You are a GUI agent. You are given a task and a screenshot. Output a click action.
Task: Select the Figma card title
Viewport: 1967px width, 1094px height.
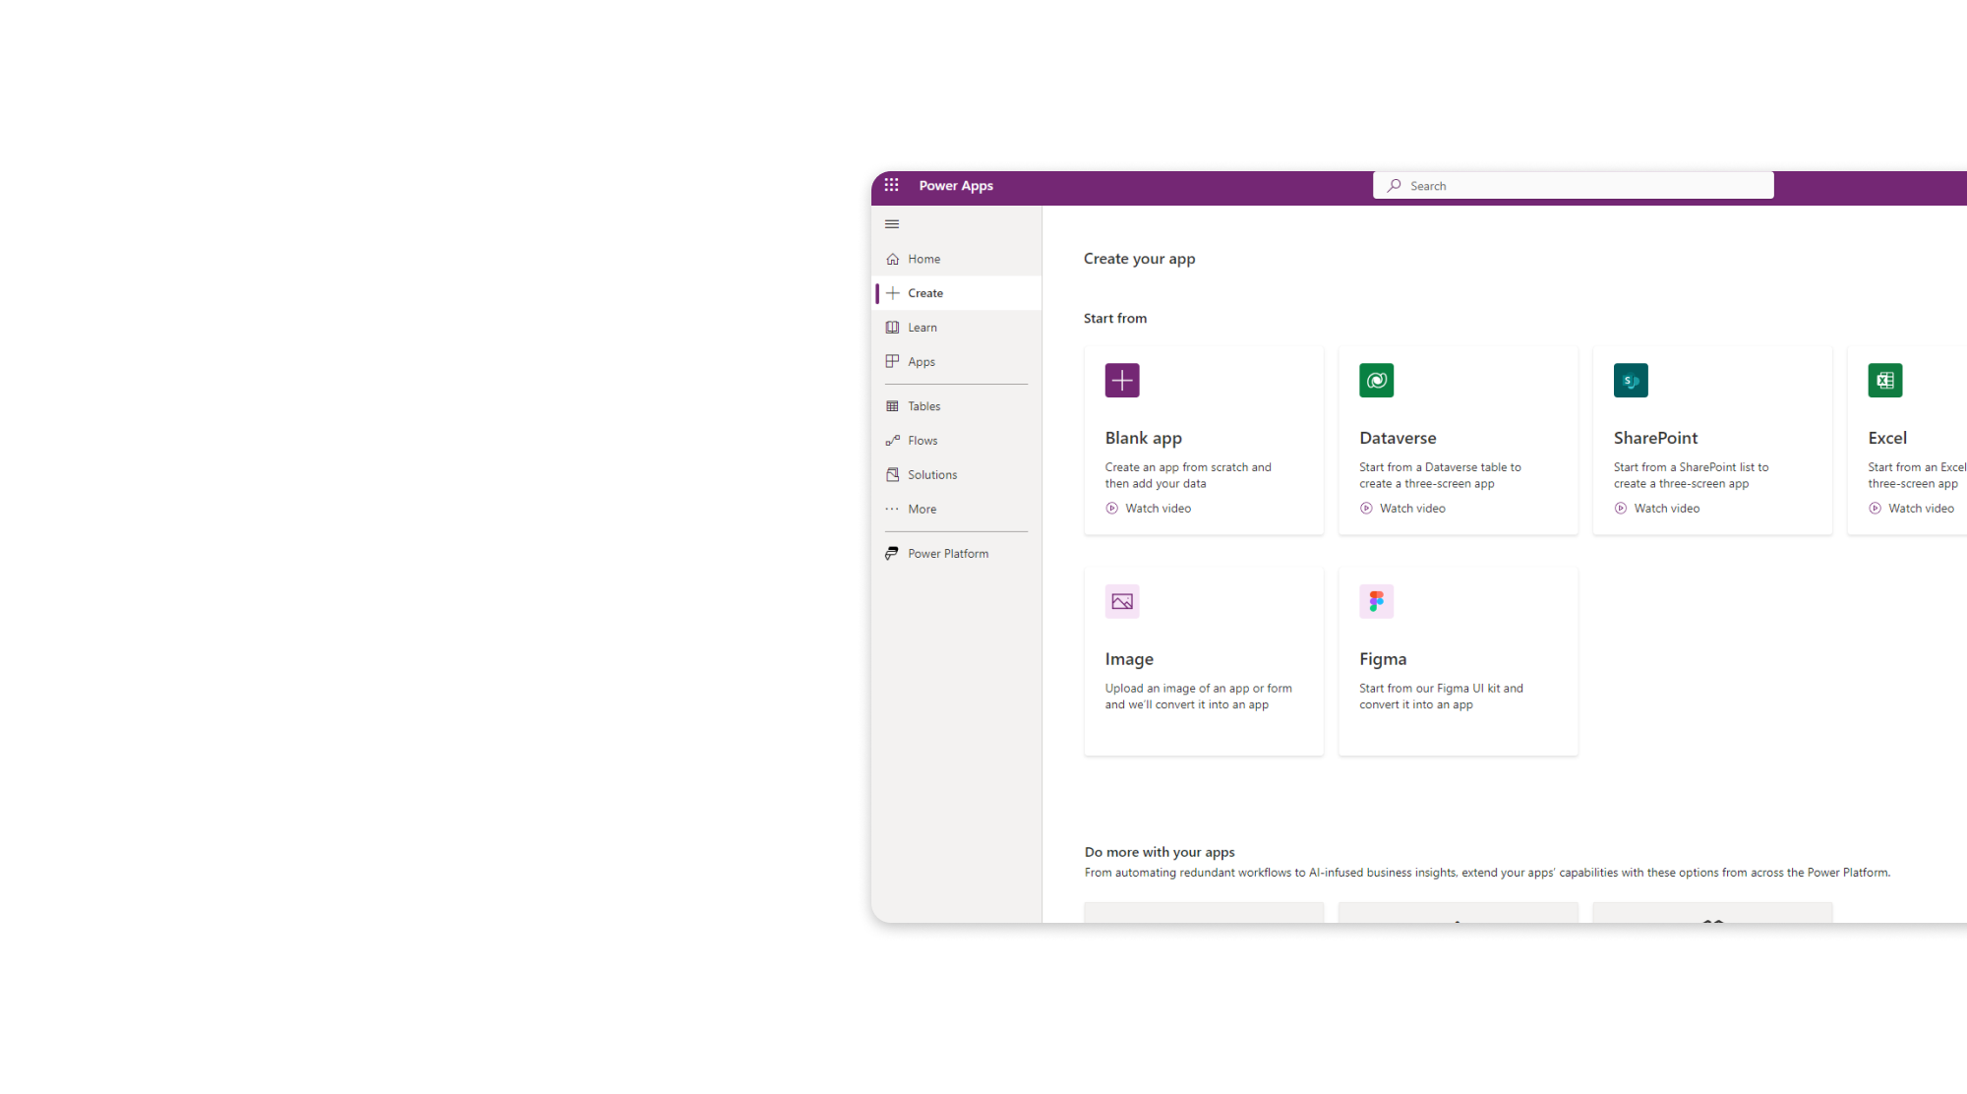click(x=1383, y=659)
